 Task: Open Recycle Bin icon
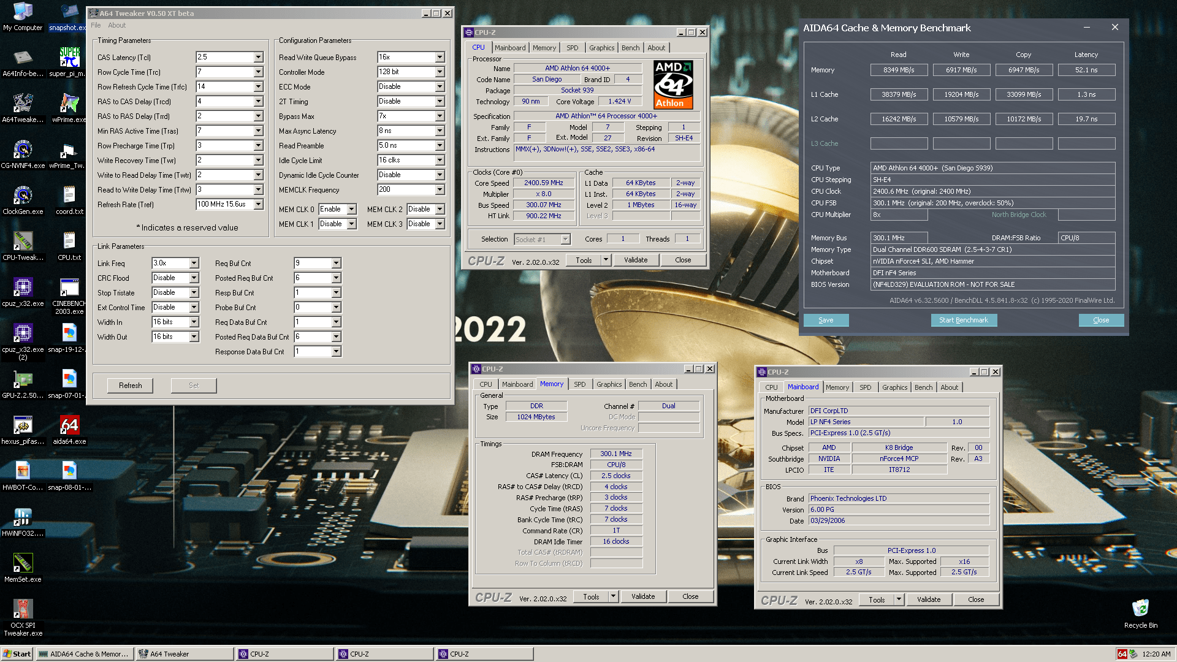[1140, 614]
